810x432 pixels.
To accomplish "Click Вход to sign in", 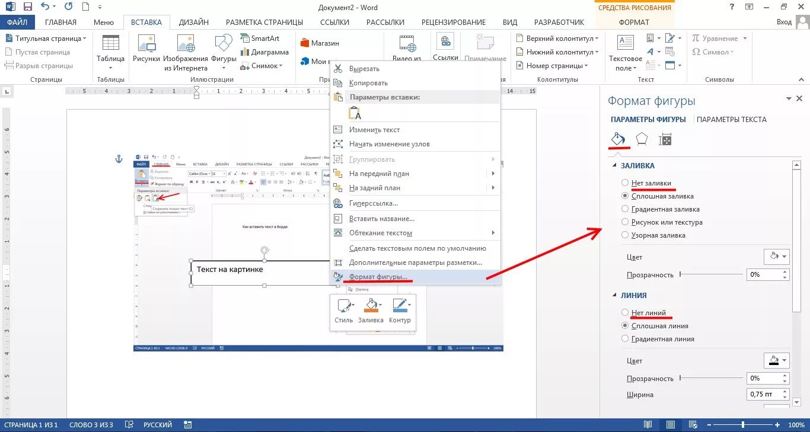I will click(784, 22).
